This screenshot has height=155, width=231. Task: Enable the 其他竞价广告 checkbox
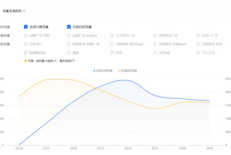click(x=155, y=35)
